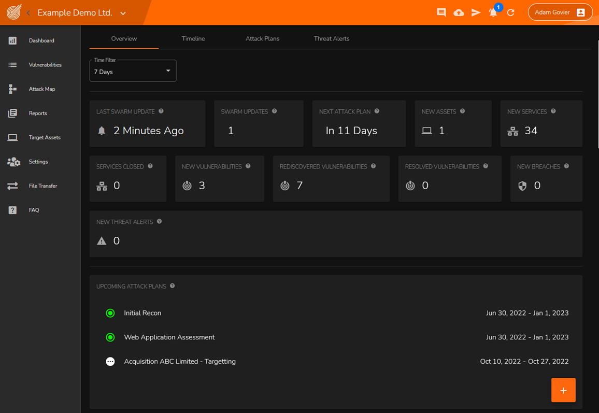Click the Target Assets laptop icon
This screenshot has width=599, height=413.
12,137
